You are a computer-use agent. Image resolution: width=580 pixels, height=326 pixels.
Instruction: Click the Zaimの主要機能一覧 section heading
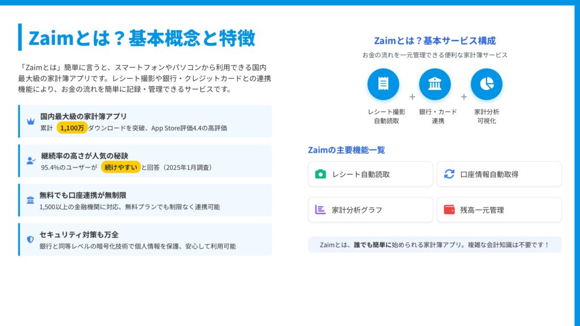(x=347, y=150)
